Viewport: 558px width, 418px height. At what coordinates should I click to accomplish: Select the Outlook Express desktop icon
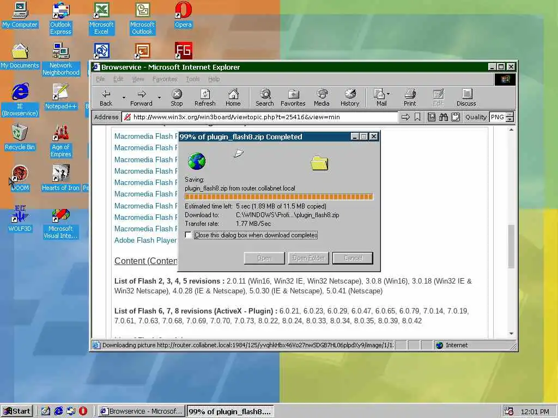pos(60,19)
